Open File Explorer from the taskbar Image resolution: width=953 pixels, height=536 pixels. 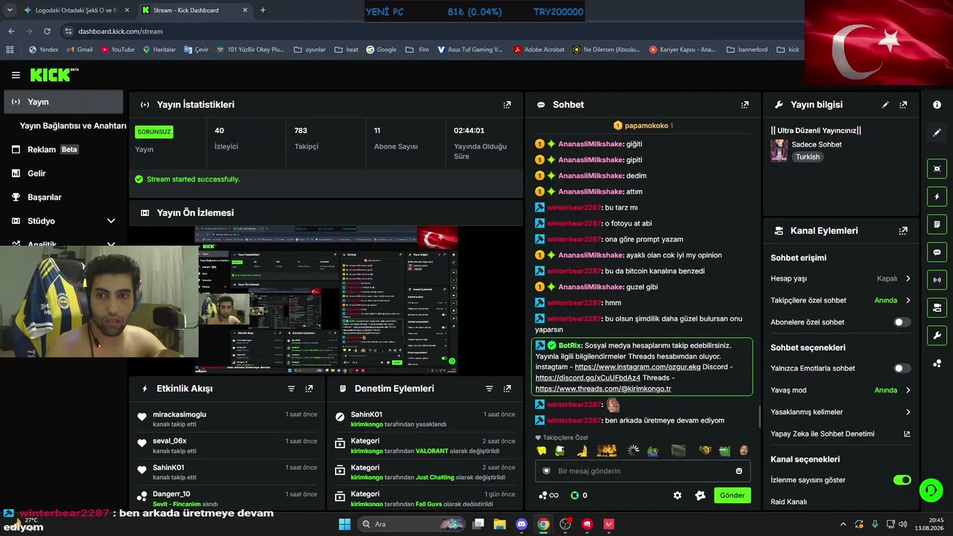click(x=500, y=524)
